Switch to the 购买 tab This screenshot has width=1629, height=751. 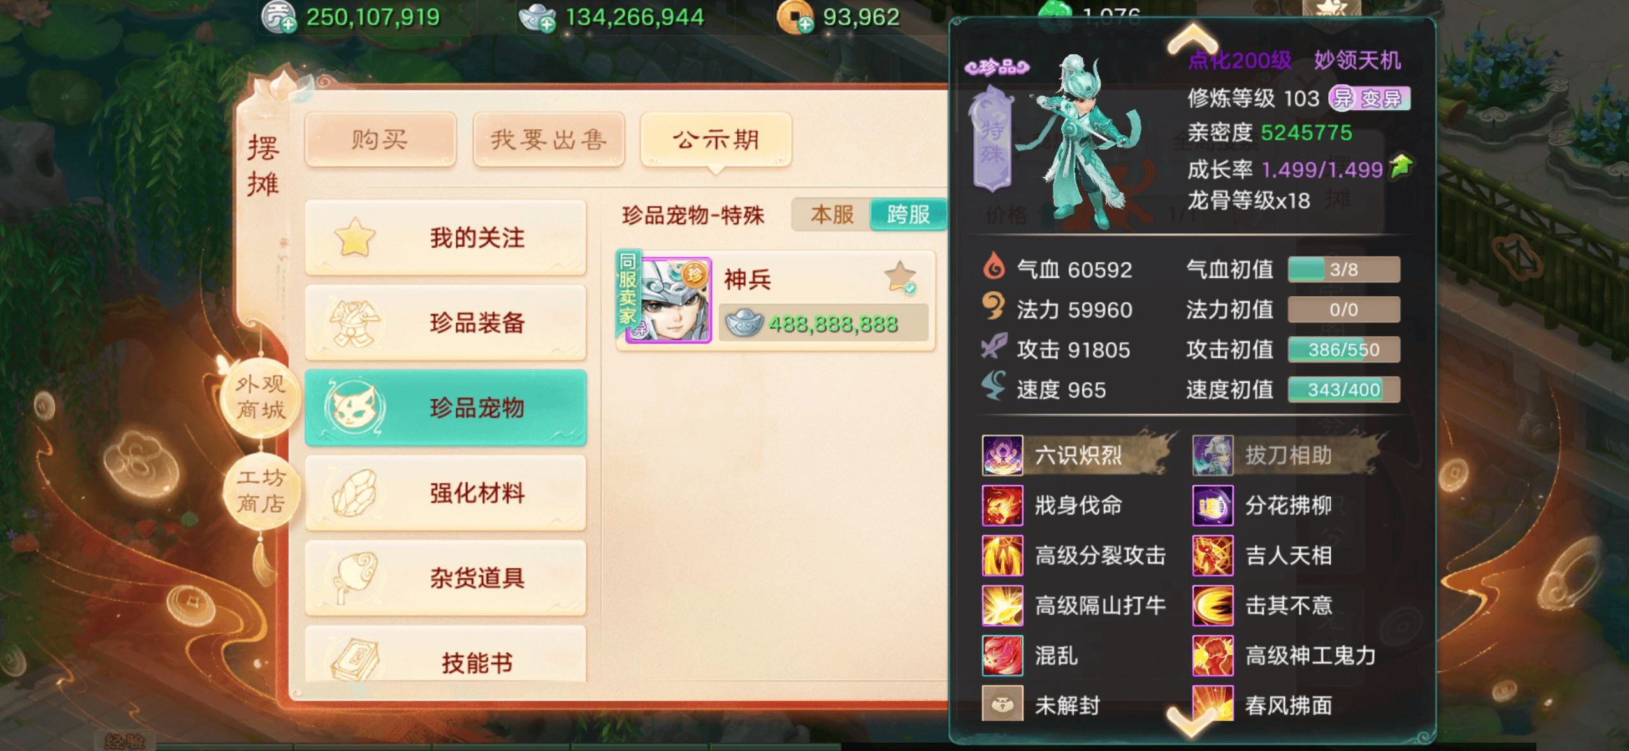pos(380,139)
